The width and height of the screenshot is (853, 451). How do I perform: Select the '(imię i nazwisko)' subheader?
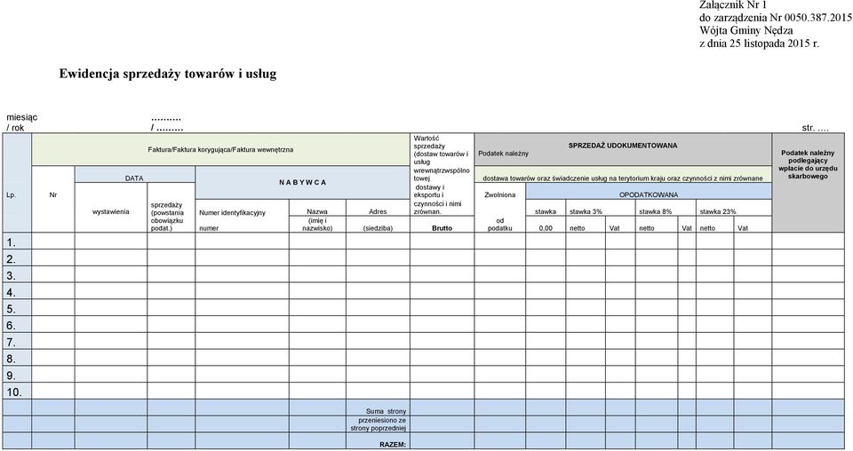pos(317,225)
